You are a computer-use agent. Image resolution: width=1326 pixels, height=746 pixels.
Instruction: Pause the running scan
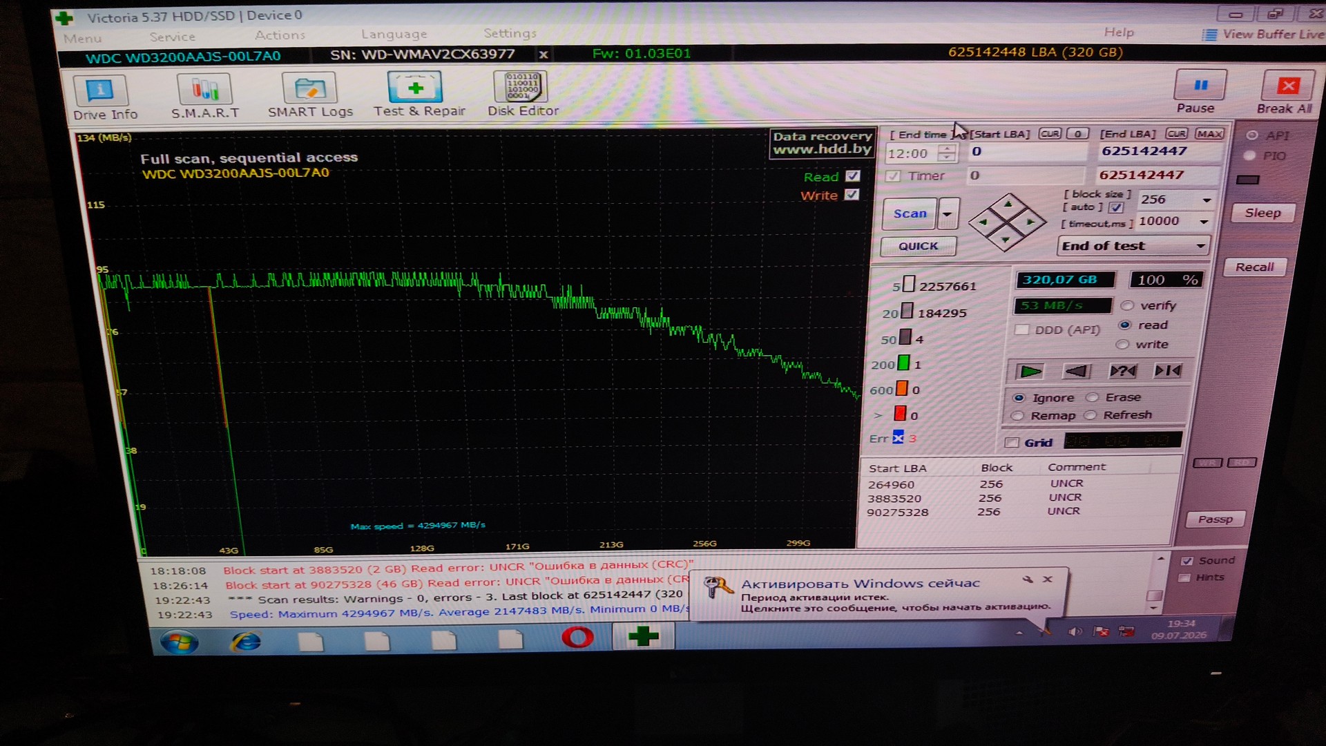tap(1200, 93)
